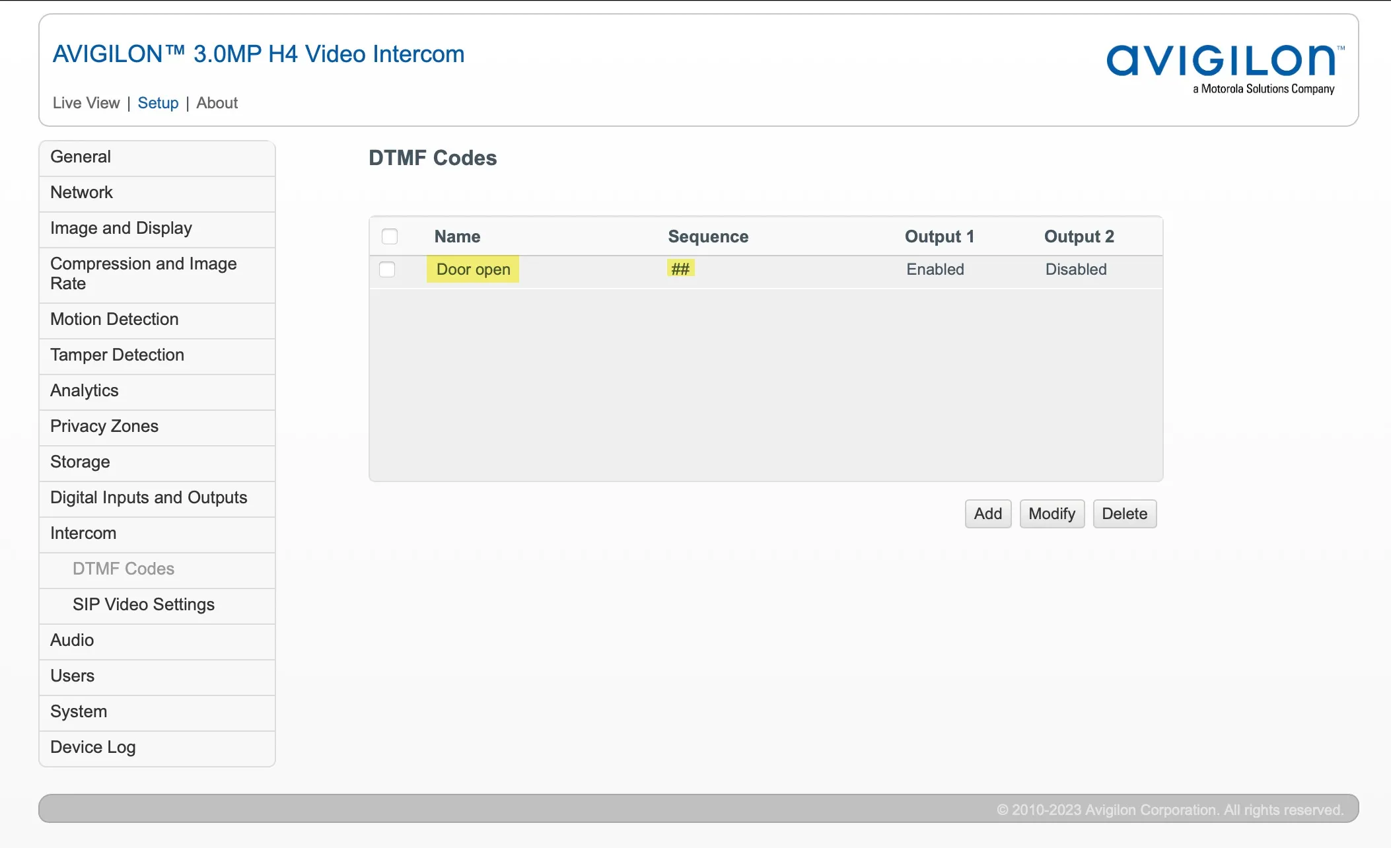Open the Analytics section
This screenshot has width=1391, height=848.
(x=157, y=391)
